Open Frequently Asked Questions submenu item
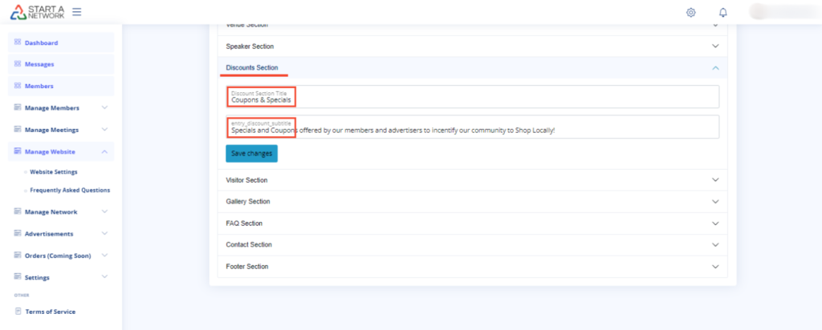This screenshot has width=822, height=330. pyautogui.click(x=70, y=191)
